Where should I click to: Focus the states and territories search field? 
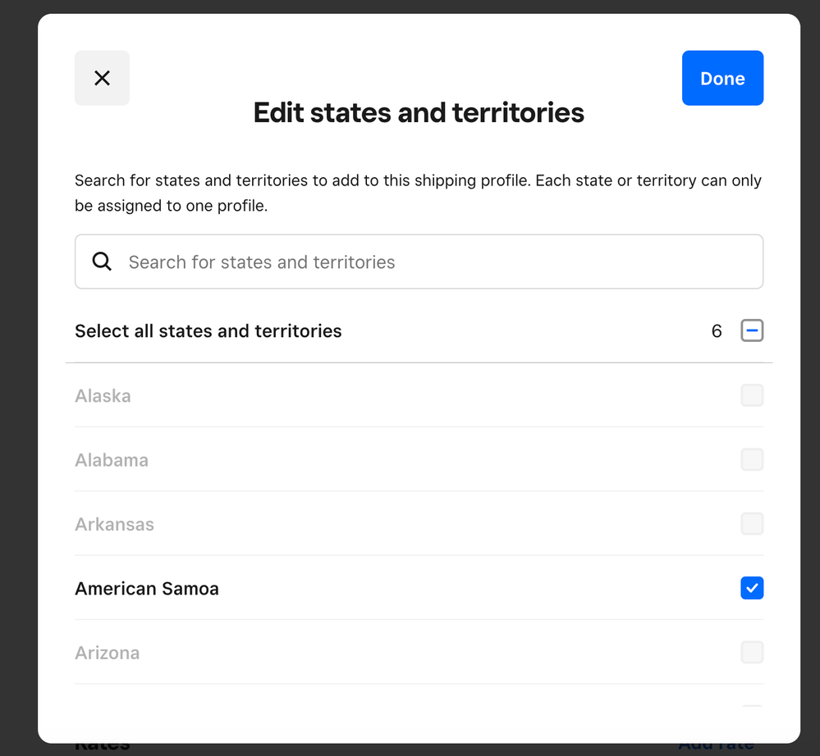pos(435,262)
